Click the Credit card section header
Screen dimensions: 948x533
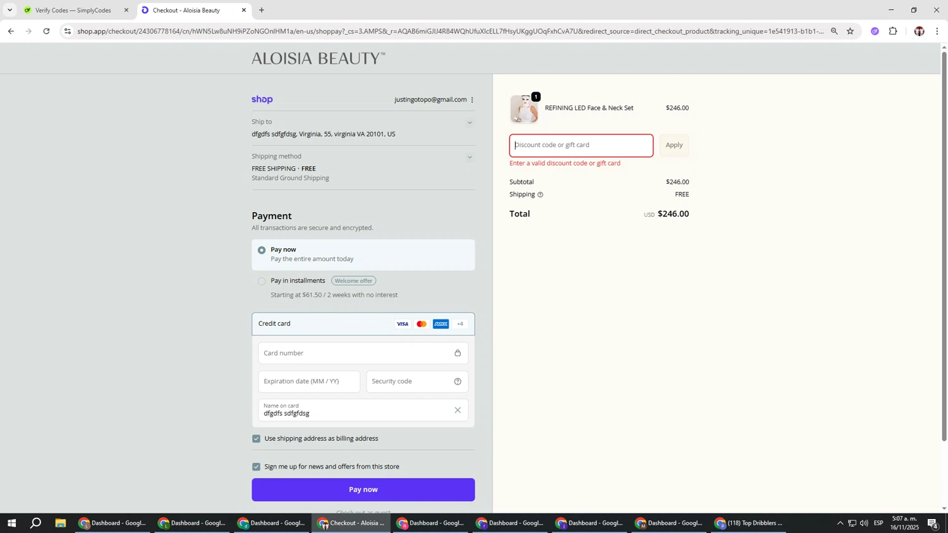(363, 324)
